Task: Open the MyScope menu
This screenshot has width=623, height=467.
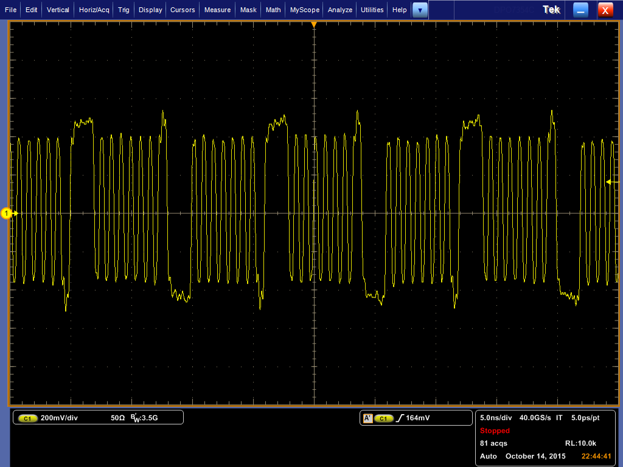Action: tap(304, 10)
